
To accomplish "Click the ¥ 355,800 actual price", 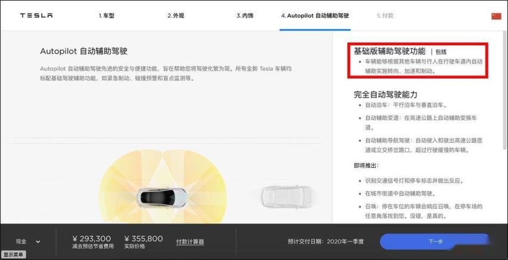I will 144,239.
